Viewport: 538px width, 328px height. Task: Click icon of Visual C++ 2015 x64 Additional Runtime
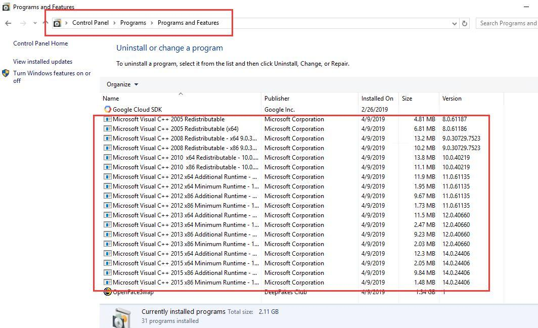pyautogui.click(x=107, y=254)
